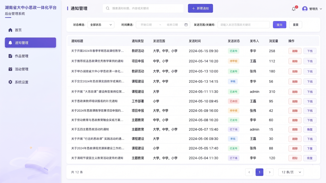Viewport: 326px width, 183px height.
Task: Click the administrator avatar icon
Action: (305, 9)
